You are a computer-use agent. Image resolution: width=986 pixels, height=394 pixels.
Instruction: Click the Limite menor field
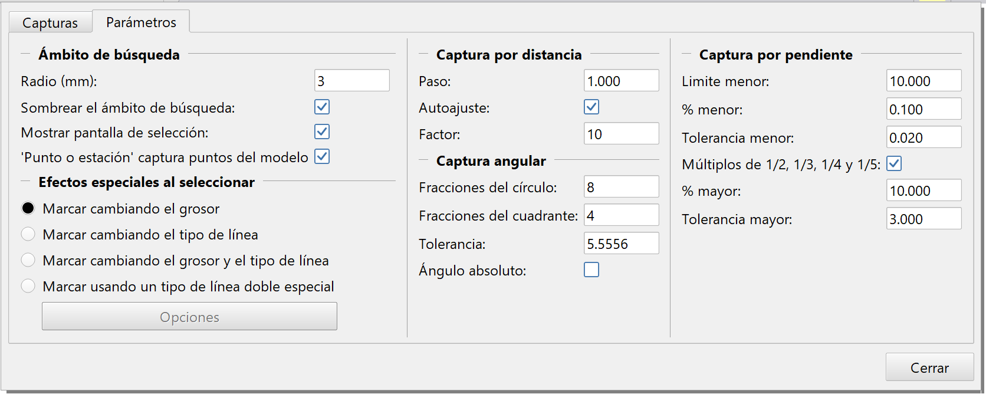point(924,81)
